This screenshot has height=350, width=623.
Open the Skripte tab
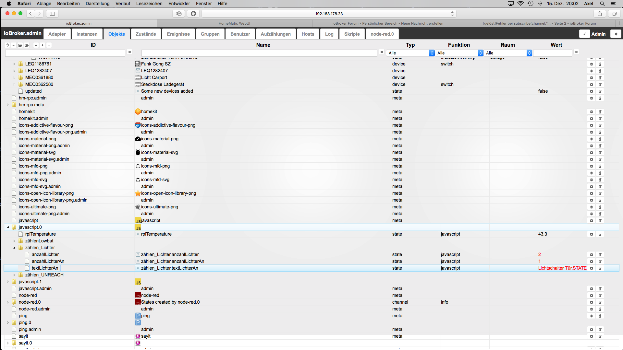(352, 34)
